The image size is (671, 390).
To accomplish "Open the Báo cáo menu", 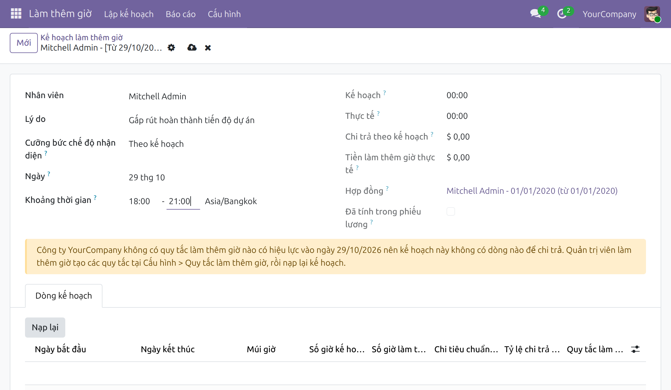I will (181, 14).
